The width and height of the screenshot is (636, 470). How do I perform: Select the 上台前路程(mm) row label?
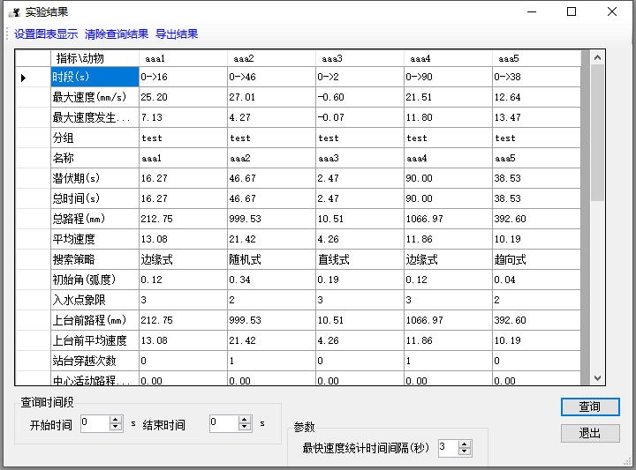pyautogui.click(x=95, y=320)
